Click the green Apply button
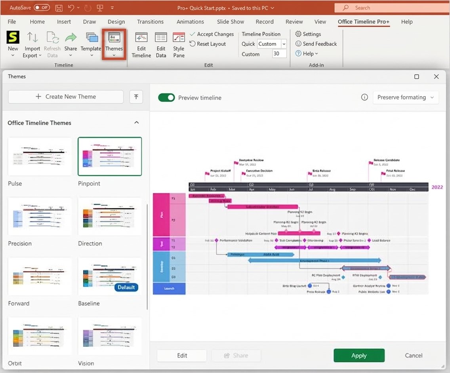Image resolution: width=450 pixels, height=373 pixels. point(359,356)
